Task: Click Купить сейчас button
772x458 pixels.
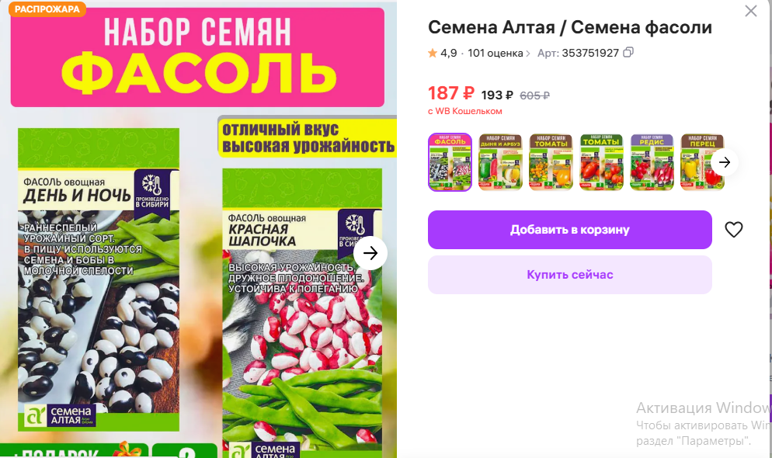Action: (x=569, y=275)
